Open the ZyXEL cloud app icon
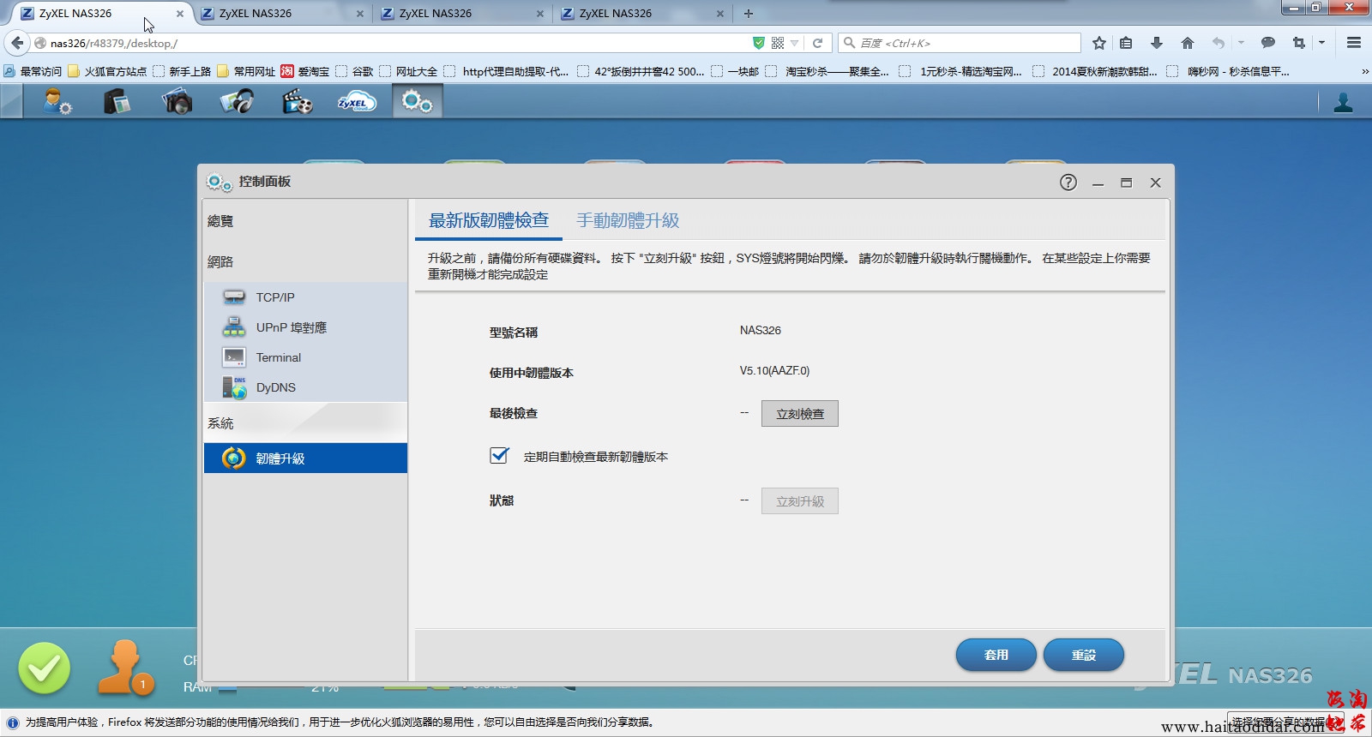The height and width of the screenshot is (737, 1372). tap(357, 102)
